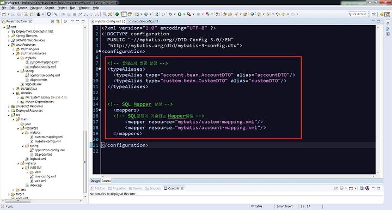Open the Servers view tab
This screenshot has height=210, width=392.
point(135,188)
